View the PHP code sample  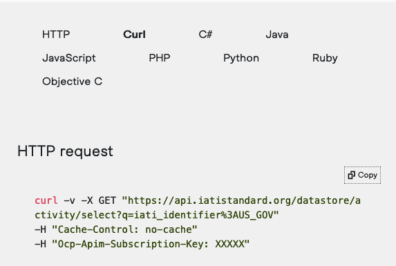(x=160, y=58)
